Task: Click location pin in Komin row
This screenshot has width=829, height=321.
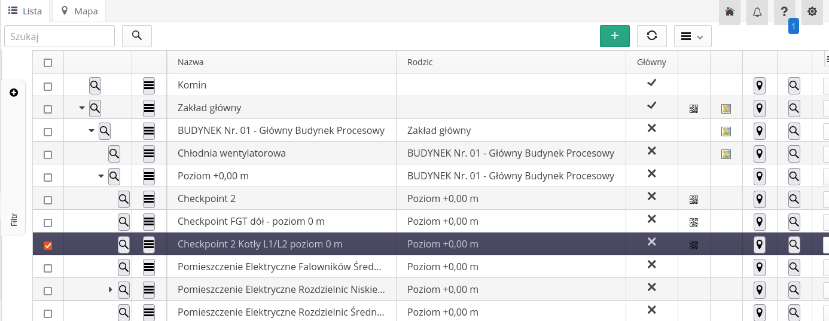Action: pyautogui.click(x=760, y=86)
